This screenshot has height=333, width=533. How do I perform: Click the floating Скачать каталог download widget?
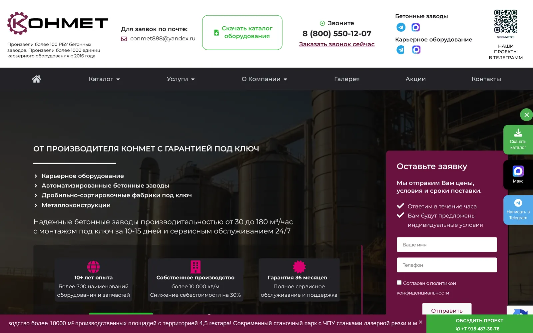518,140
